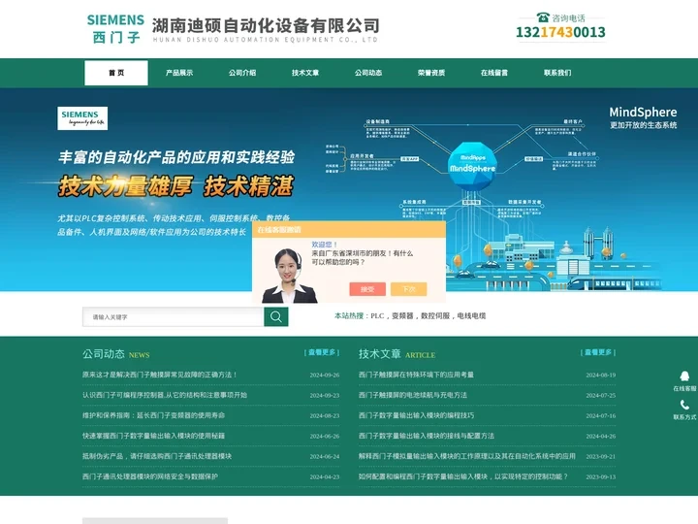Select the 技术文章 navigation item

(x=305, y=73)
